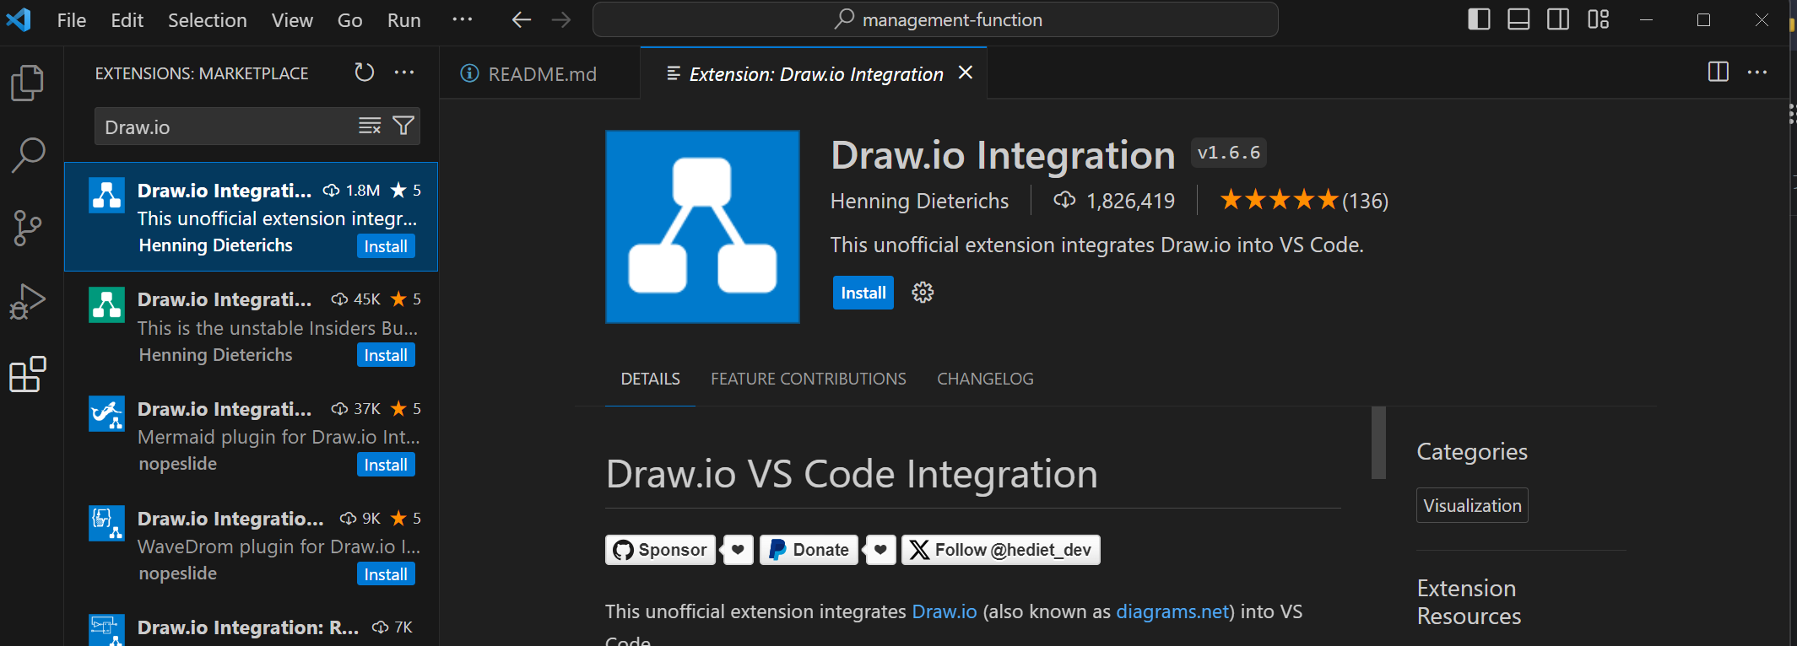Open the Edit menu
The height and width of the screenshot is (646, 1797).
pyautogui.click(x=127, y=20)
